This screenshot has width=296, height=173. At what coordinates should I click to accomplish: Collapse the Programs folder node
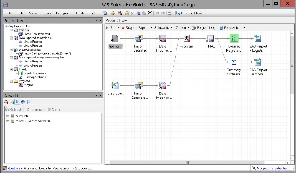click(11, 81)
